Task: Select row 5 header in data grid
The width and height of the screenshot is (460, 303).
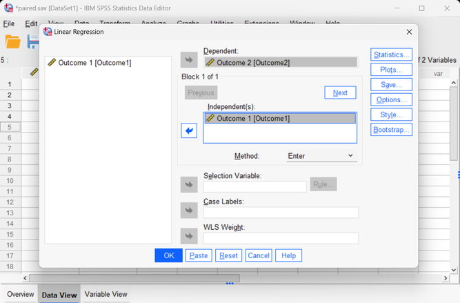Action: (10, 127)
